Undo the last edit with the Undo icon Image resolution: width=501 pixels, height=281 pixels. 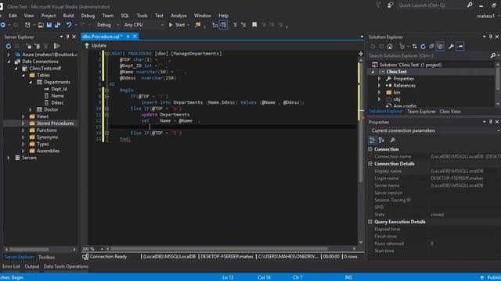[x=69, y=25]
